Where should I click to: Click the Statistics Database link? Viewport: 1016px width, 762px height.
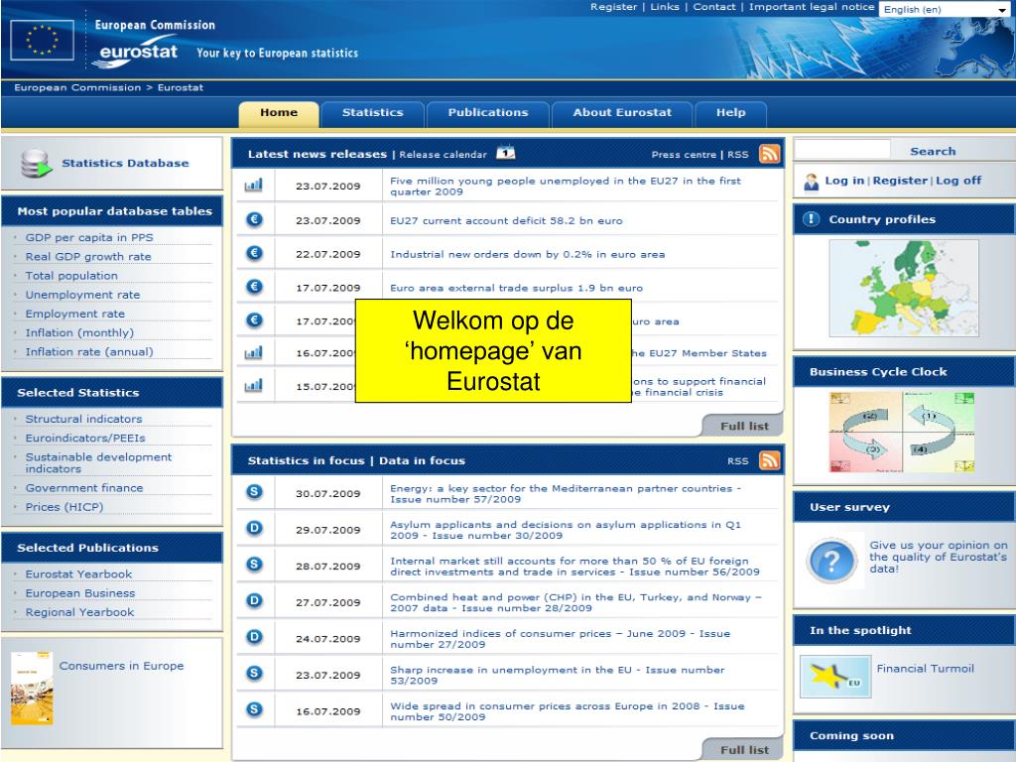[x=125, y=164]
